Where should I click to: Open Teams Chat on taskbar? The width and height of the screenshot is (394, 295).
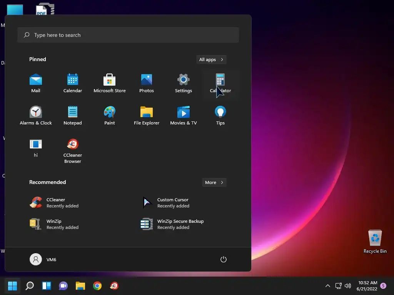[63, 286]
